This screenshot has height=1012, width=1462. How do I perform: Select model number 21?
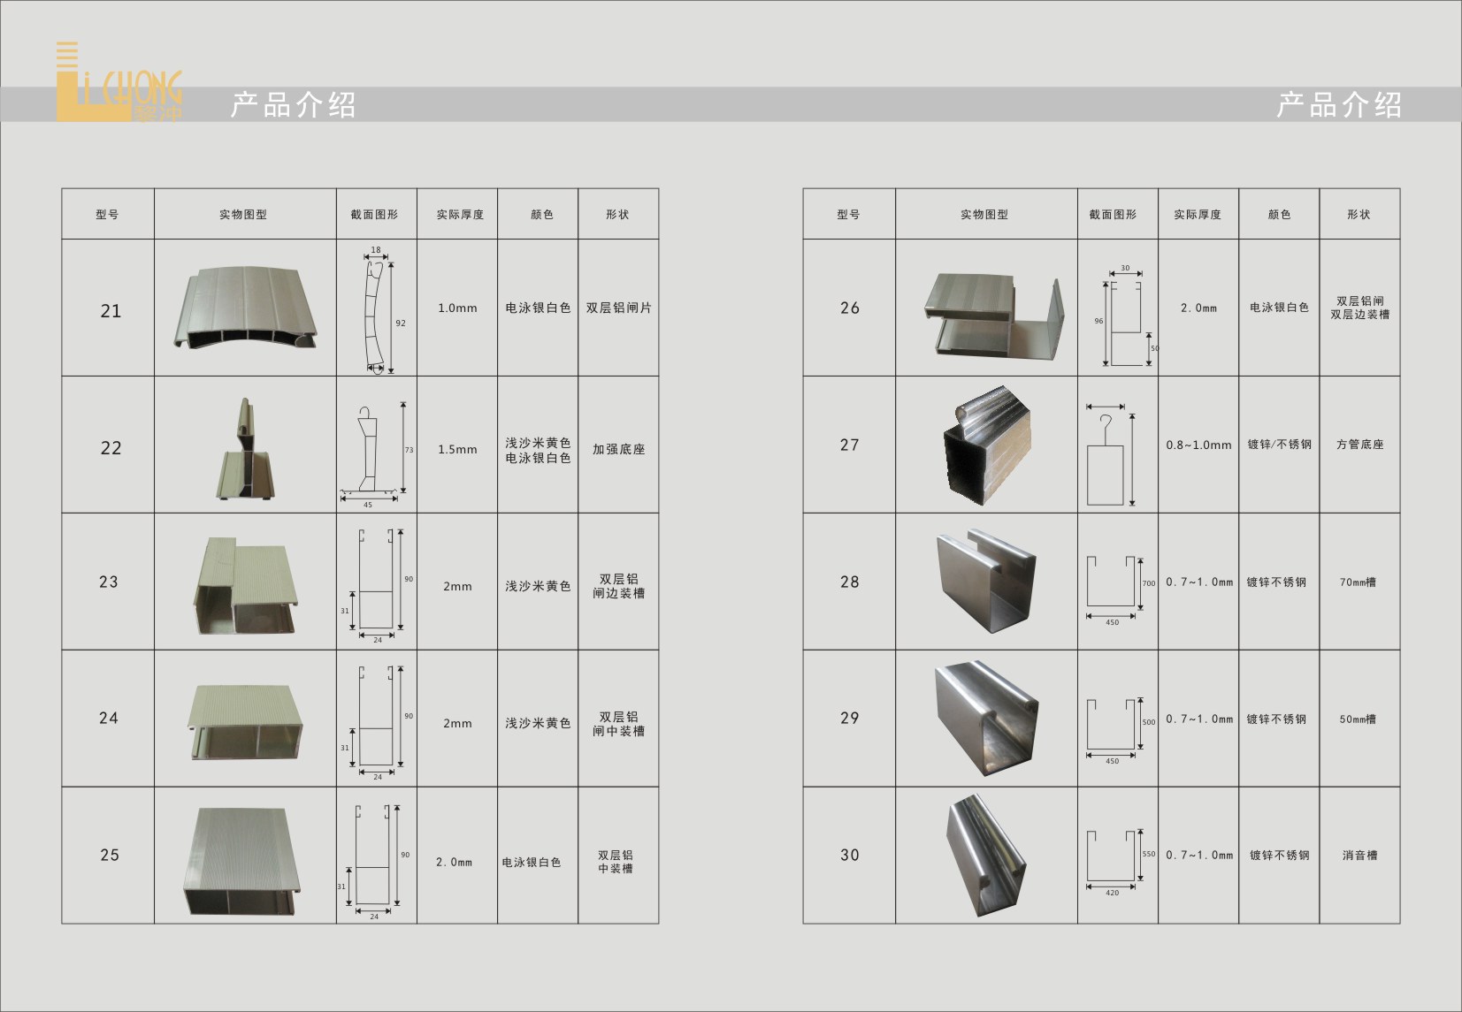[111, 310]
